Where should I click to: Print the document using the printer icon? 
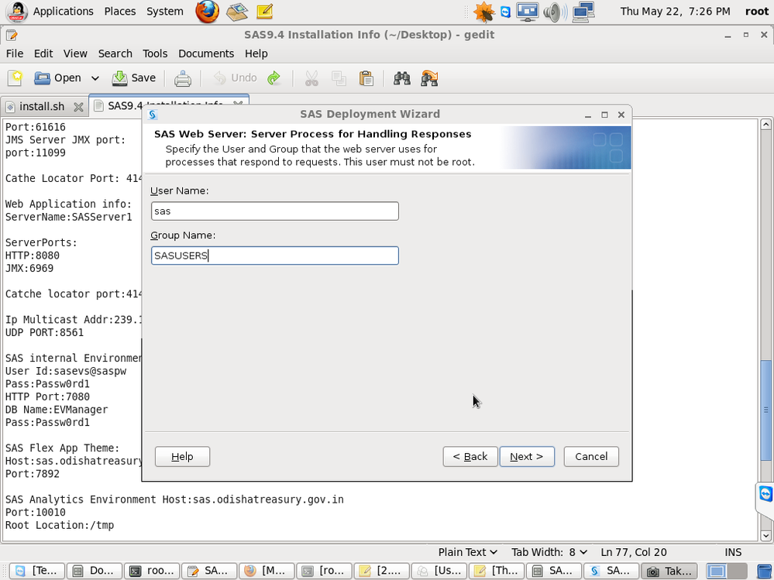(183, 78)
